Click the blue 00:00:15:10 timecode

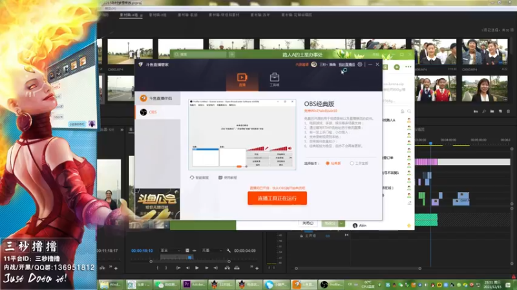tap(142, 251)
